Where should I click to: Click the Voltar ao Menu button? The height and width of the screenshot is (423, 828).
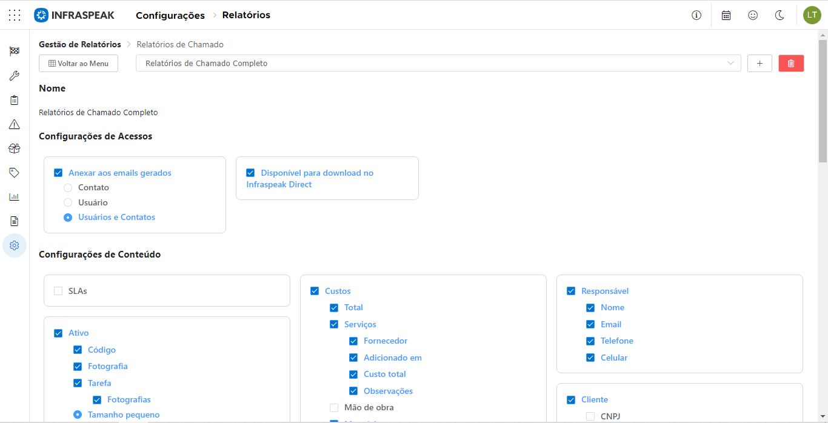78,63
